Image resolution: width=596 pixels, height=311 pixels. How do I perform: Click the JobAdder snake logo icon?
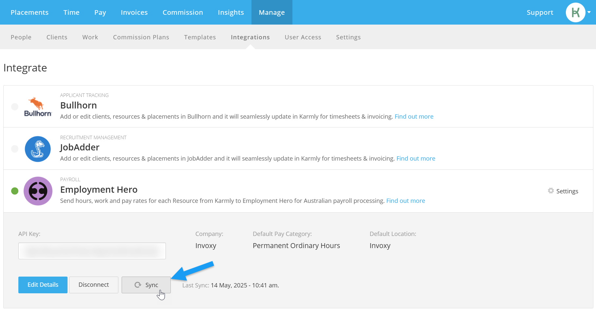pos(38,149)
